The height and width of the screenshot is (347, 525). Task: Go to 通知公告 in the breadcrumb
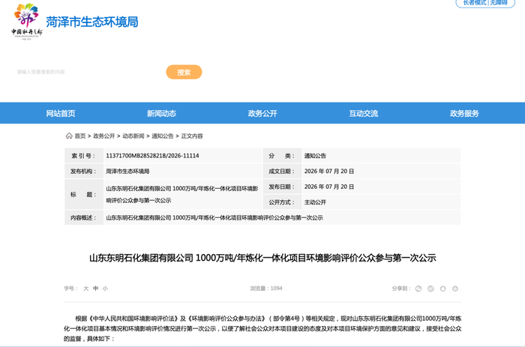163,136
